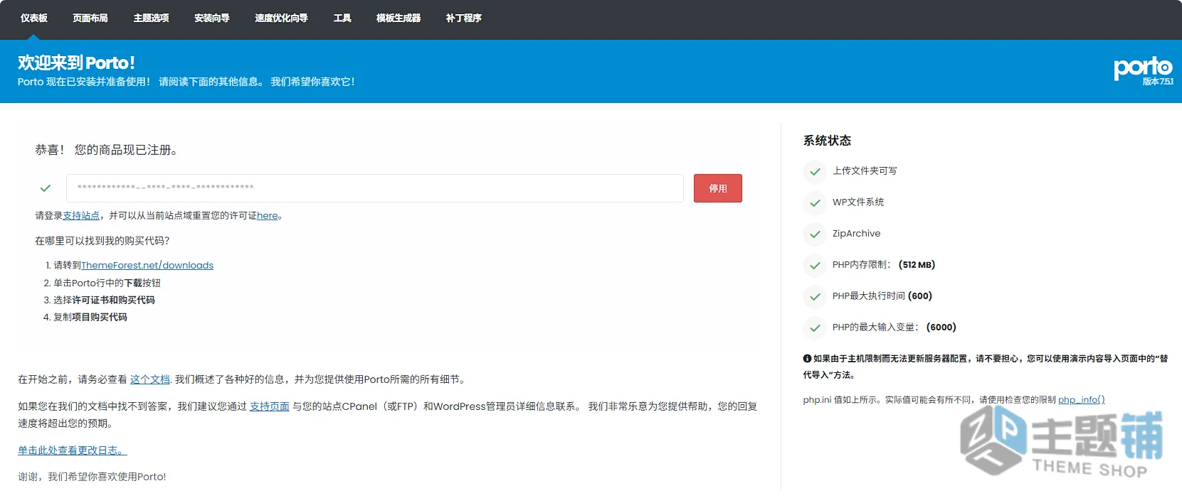This screenshot has width=1182, height=498.
Task: Click the Porto logo in the header
Action: [x=1143, y=67]
